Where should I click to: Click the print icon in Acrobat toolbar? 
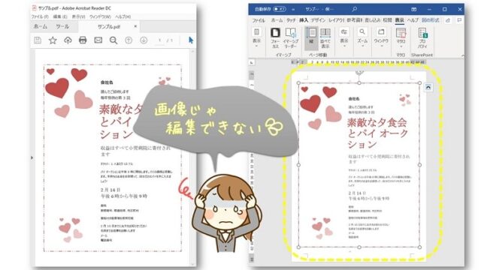pos(83,40)
